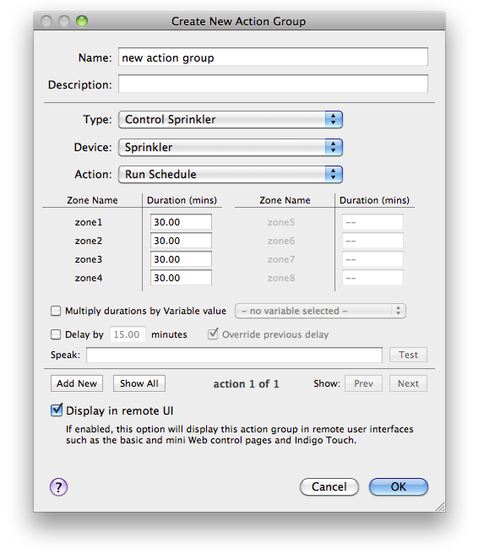
Task: Click the zone6 duration field
Action: 373,241
